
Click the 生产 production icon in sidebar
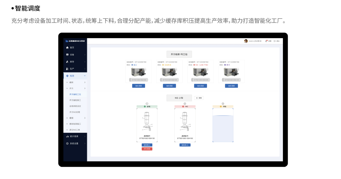[x=67, y=69]
